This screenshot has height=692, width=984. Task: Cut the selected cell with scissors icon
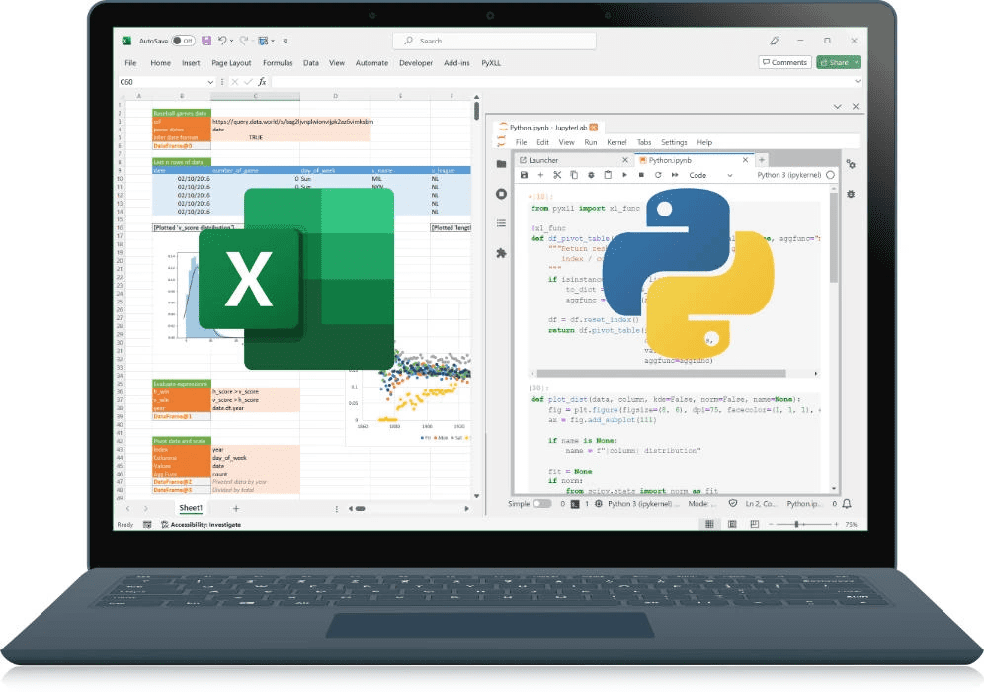(557, 175)
